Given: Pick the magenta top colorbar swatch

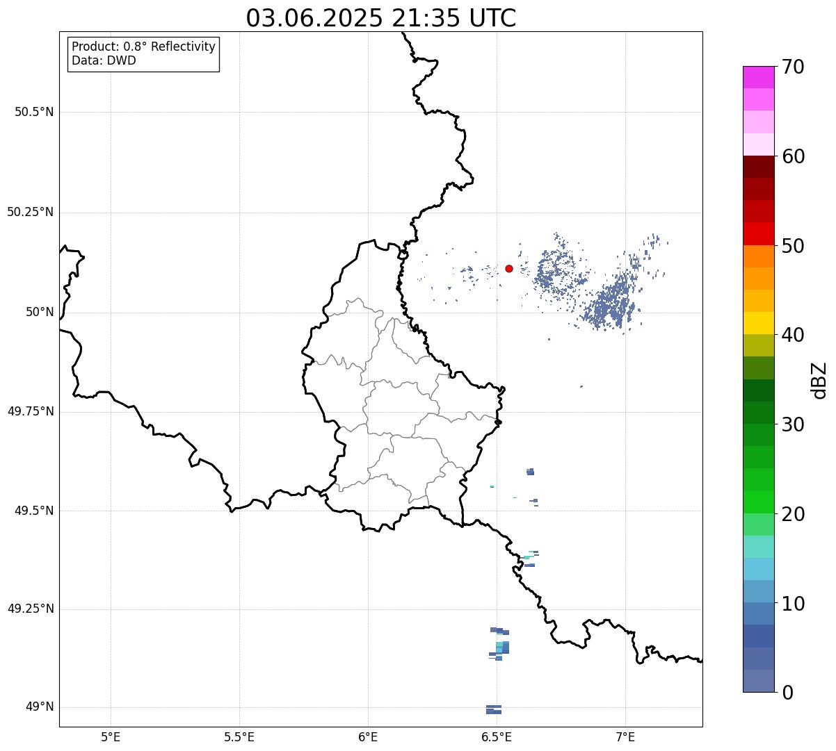Looking at the screenshot, I should tap(758, 77).
